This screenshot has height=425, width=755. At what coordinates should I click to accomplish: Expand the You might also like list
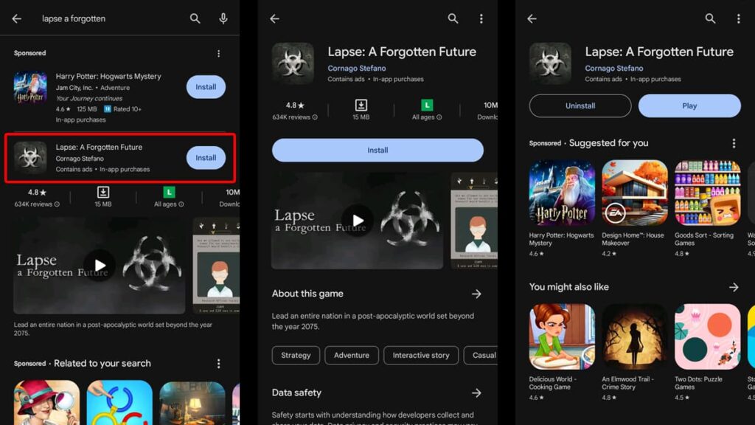[733, 287]
